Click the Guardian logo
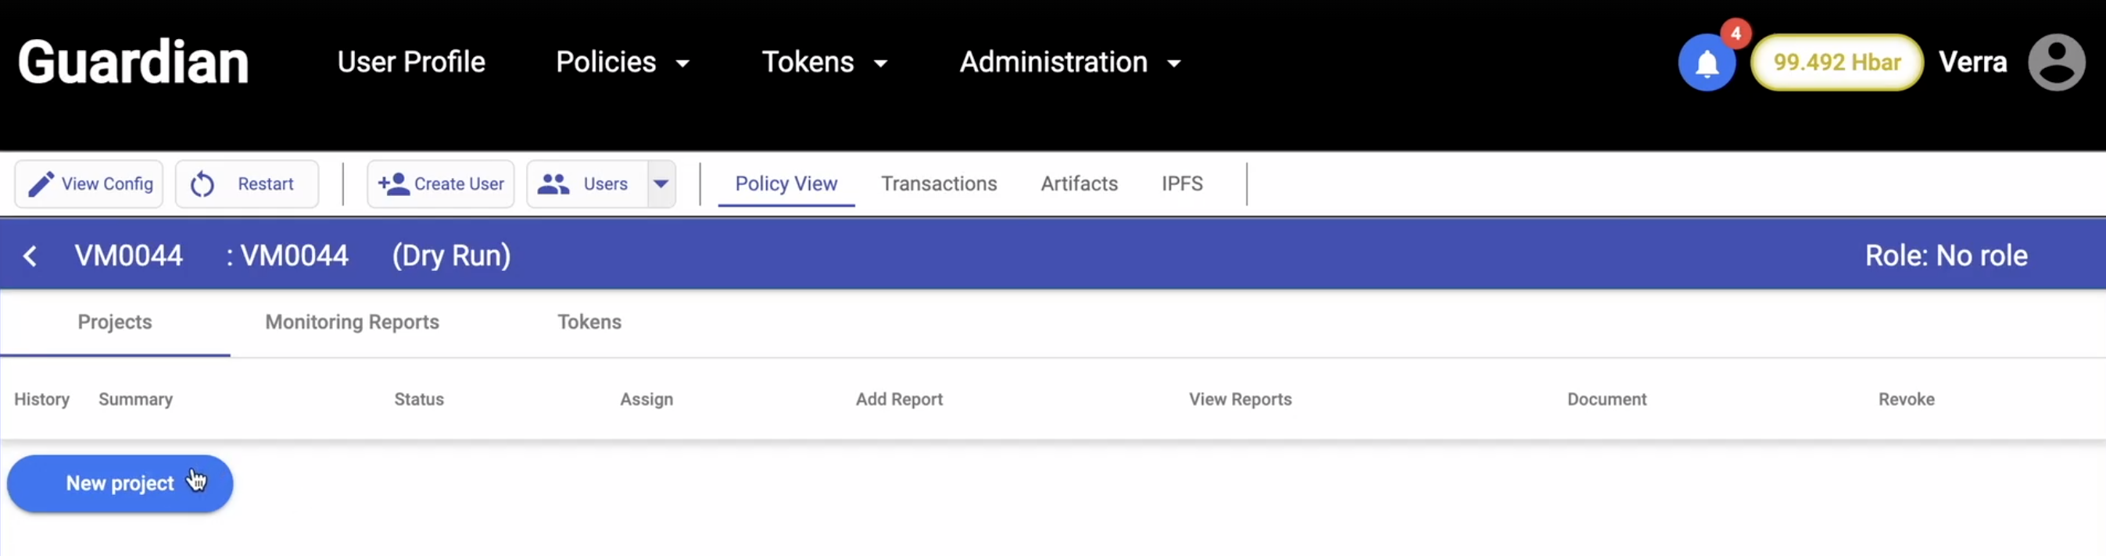This screenshot has width=2106, height=556. (x=133, y=62)
